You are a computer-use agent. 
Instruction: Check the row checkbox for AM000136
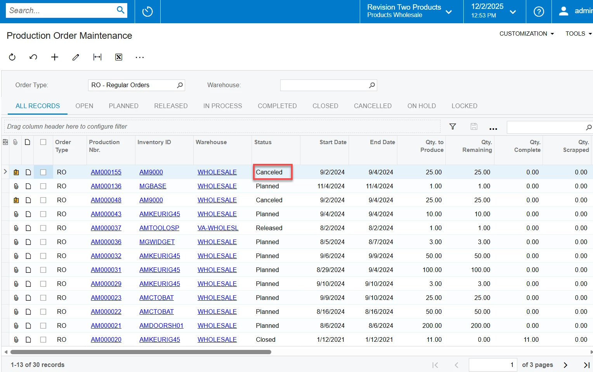pyautogui.click(x=43, y=186)
